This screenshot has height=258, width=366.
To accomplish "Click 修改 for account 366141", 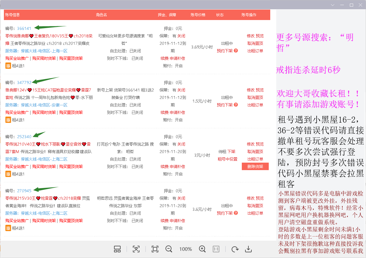I will 251,36.
